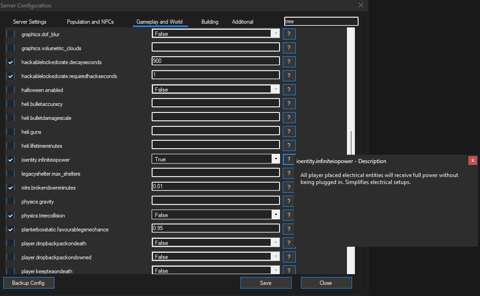
Task: Open help for heli.guns setting
Action: coord(289,131)
